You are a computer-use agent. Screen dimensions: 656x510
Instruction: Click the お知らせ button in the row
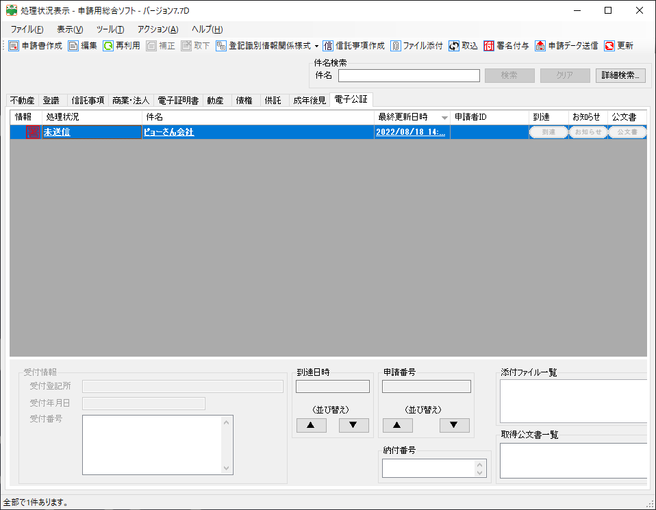pyautogui.click(x=588, y=132)
